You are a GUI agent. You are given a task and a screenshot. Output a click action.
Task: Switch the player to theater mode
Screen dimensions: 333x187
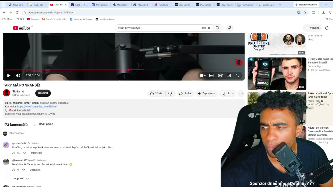point(229,76)
